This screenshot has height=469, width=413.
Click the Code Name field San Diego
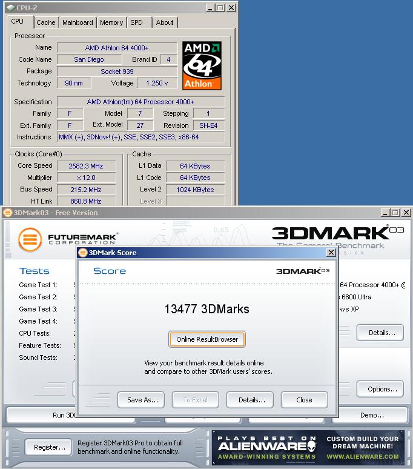(89, 59)
